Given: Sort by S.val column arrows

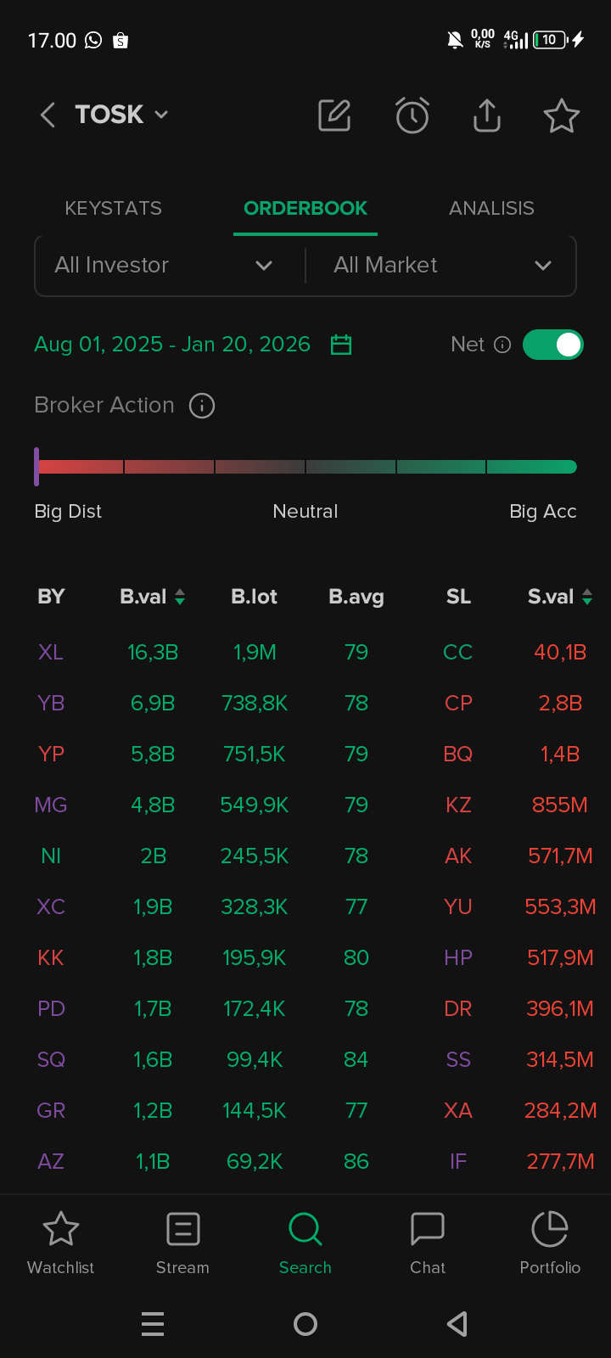Looking at the screenshot, I should [x=587, y=598].
